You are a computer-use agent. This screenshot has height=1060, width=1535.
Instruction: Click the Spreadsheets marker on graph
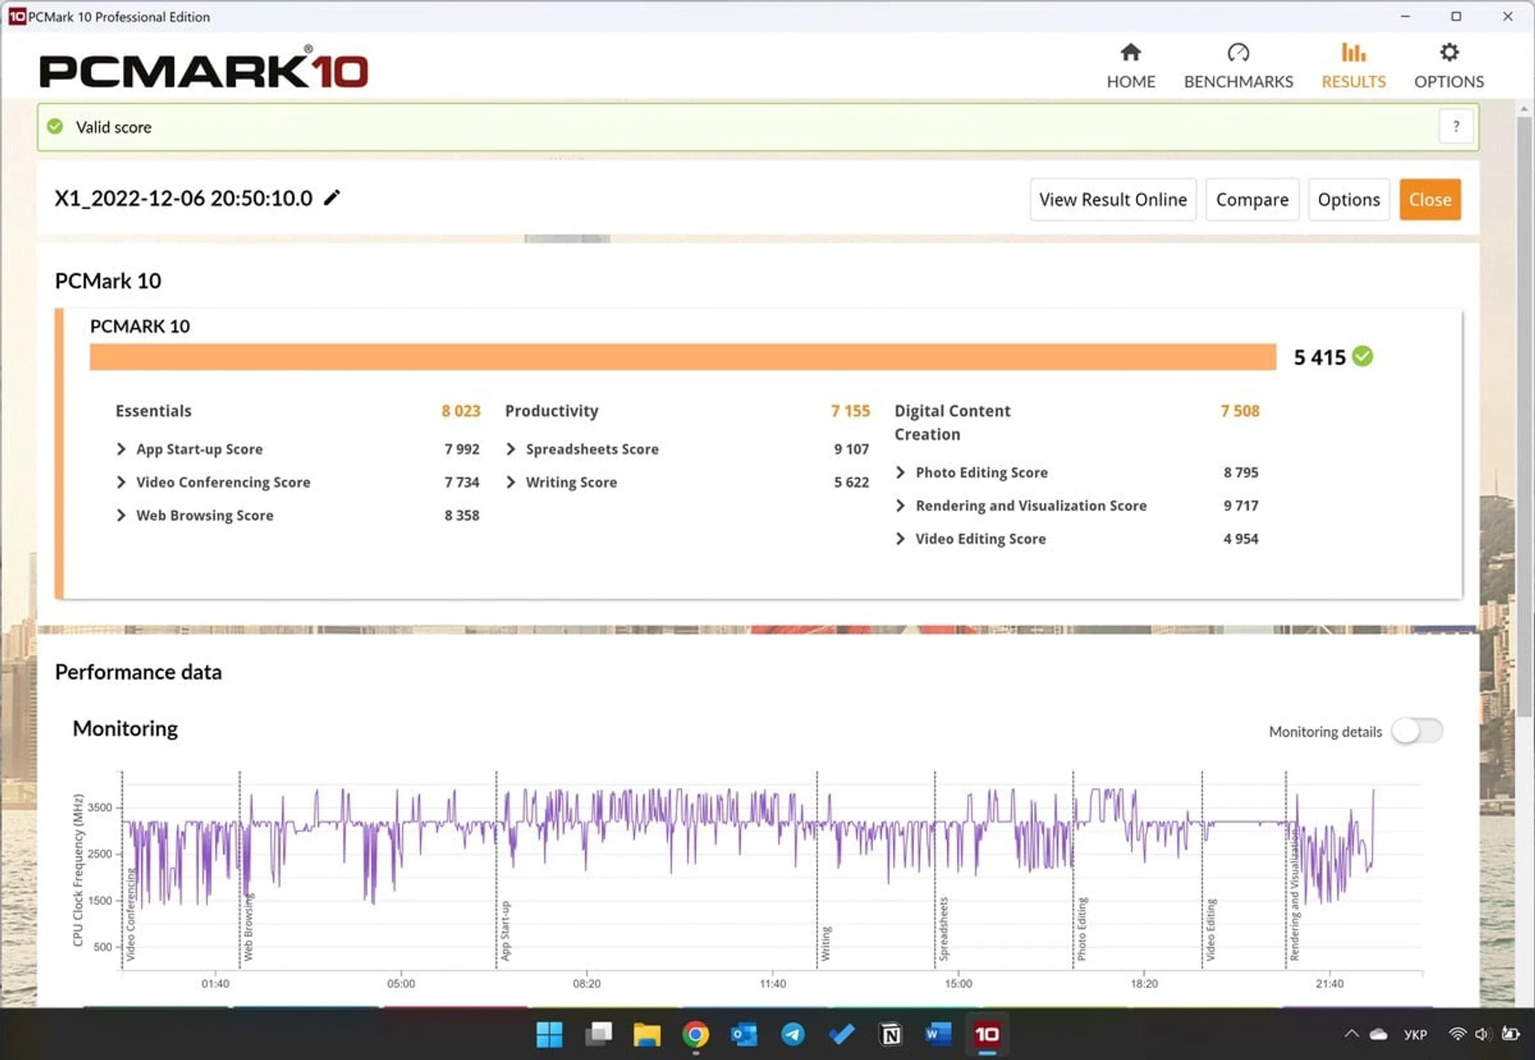[x=943, y=929]
